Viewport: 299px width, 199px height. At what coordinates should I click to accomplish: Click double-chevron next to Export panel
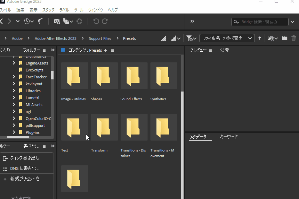click(x=53, y=146)
